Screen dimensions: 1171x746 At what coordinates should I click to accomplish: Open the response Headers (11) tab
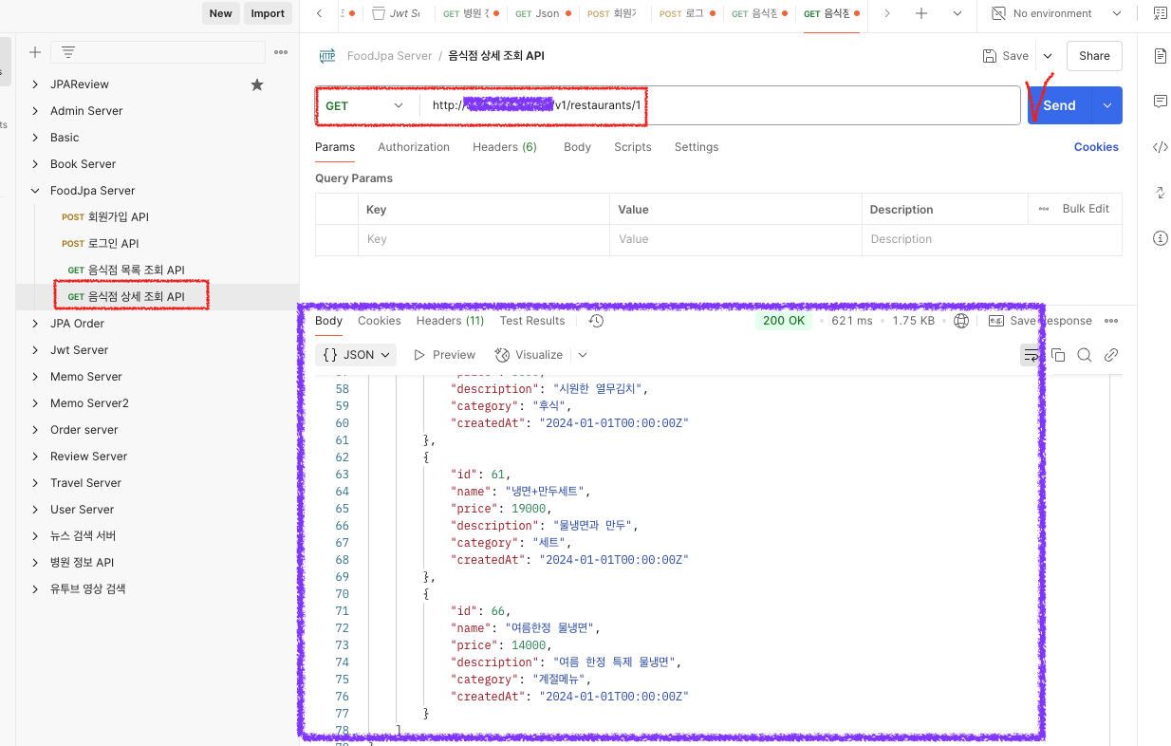click(451, 321)
